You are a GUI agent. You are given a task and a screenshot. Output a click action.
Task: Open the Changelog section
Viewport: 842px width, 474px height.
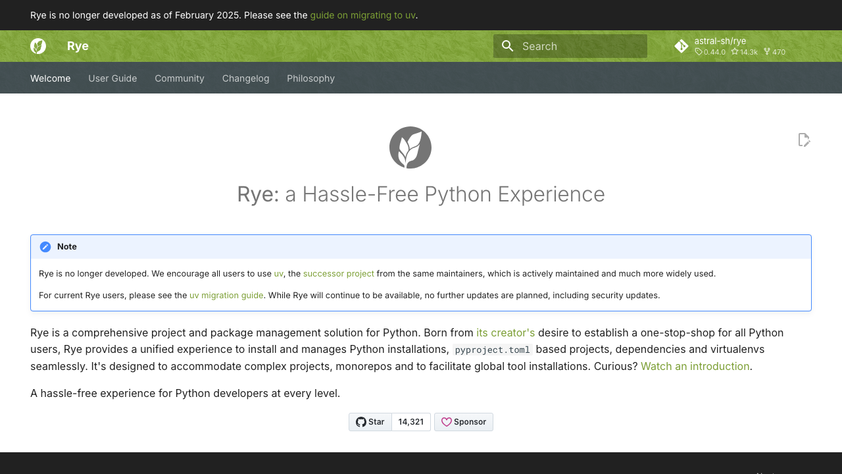tap(245, 78)
